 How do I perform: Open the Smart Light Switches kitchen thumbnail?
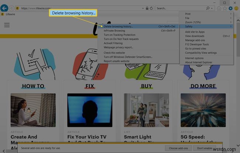point(147,110)
